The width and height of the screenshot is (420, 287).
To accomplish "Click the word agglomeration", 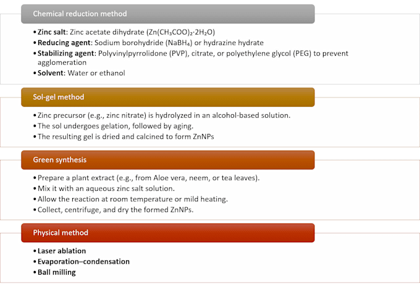I will (x=62, y=63).
